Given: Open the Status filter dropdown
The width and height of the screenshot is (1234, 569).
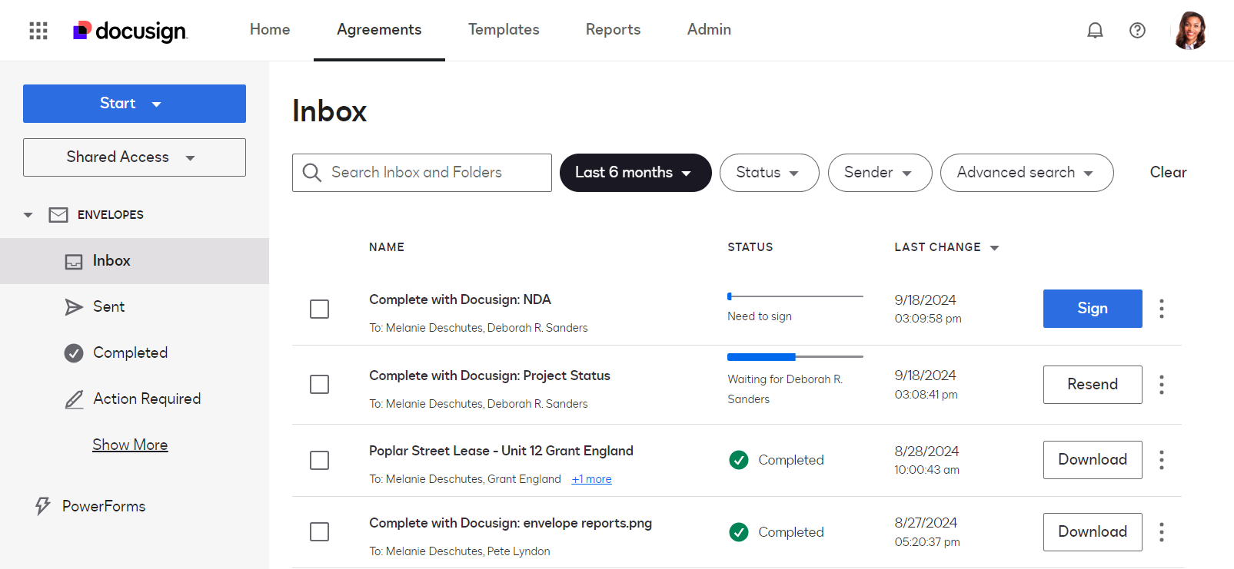Looking at the screenshot, I should pyautogui.click(x=769, y=173).
